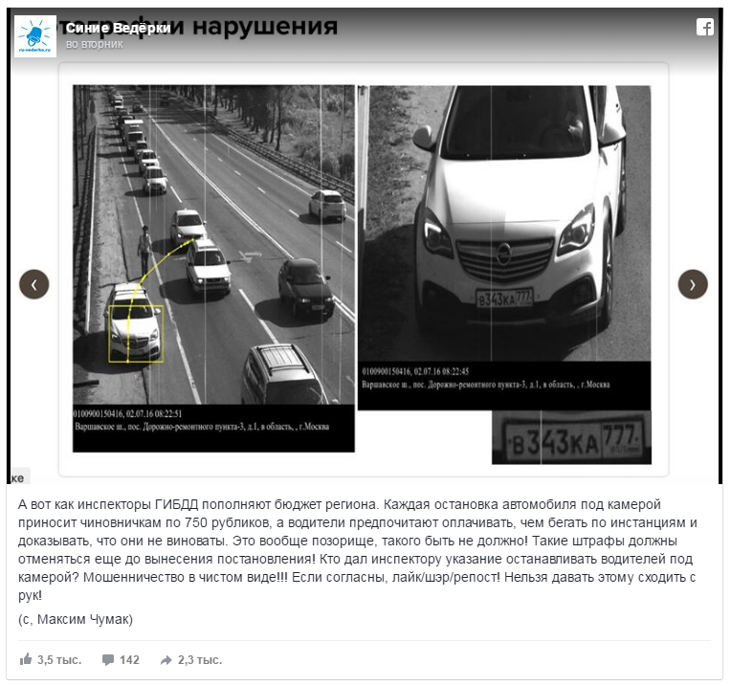Click the 'во вторник' post timestamp
Image resolution: width=731 pixels, height=686 pixels.
pos(95,44)
